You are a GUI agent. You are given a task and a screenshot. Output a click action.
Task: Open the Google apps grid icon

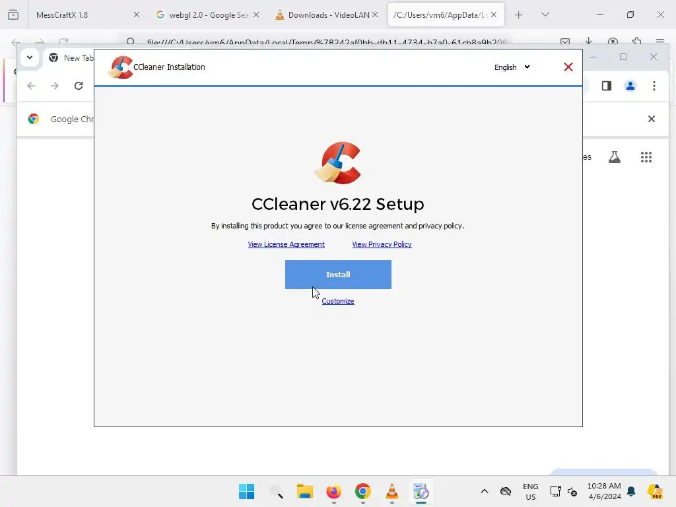(646, 157)
